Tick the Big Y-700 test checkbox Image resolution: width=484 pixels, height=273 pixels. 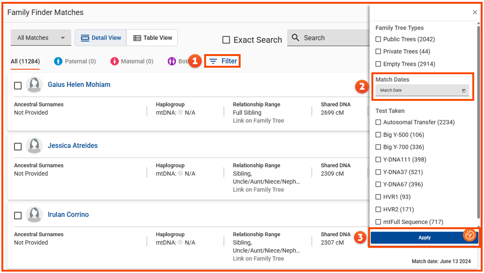point(378,147)
